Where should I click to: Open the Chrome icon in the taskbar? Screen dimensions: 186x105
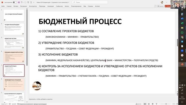[182, 37]
